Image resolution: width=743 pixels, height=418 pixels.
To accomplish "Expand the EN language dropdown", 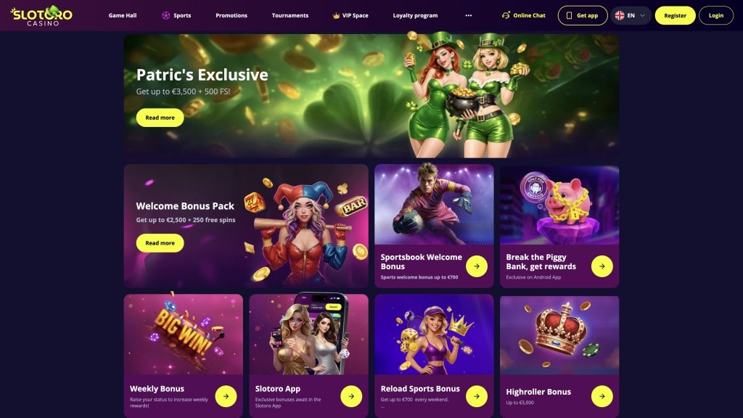I will coord(631,16).
